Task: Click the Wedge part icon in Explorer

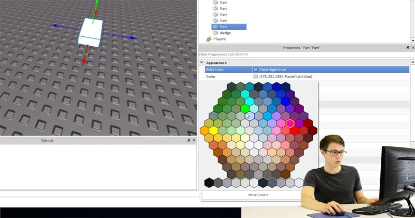Action: [x=215, y=33]
